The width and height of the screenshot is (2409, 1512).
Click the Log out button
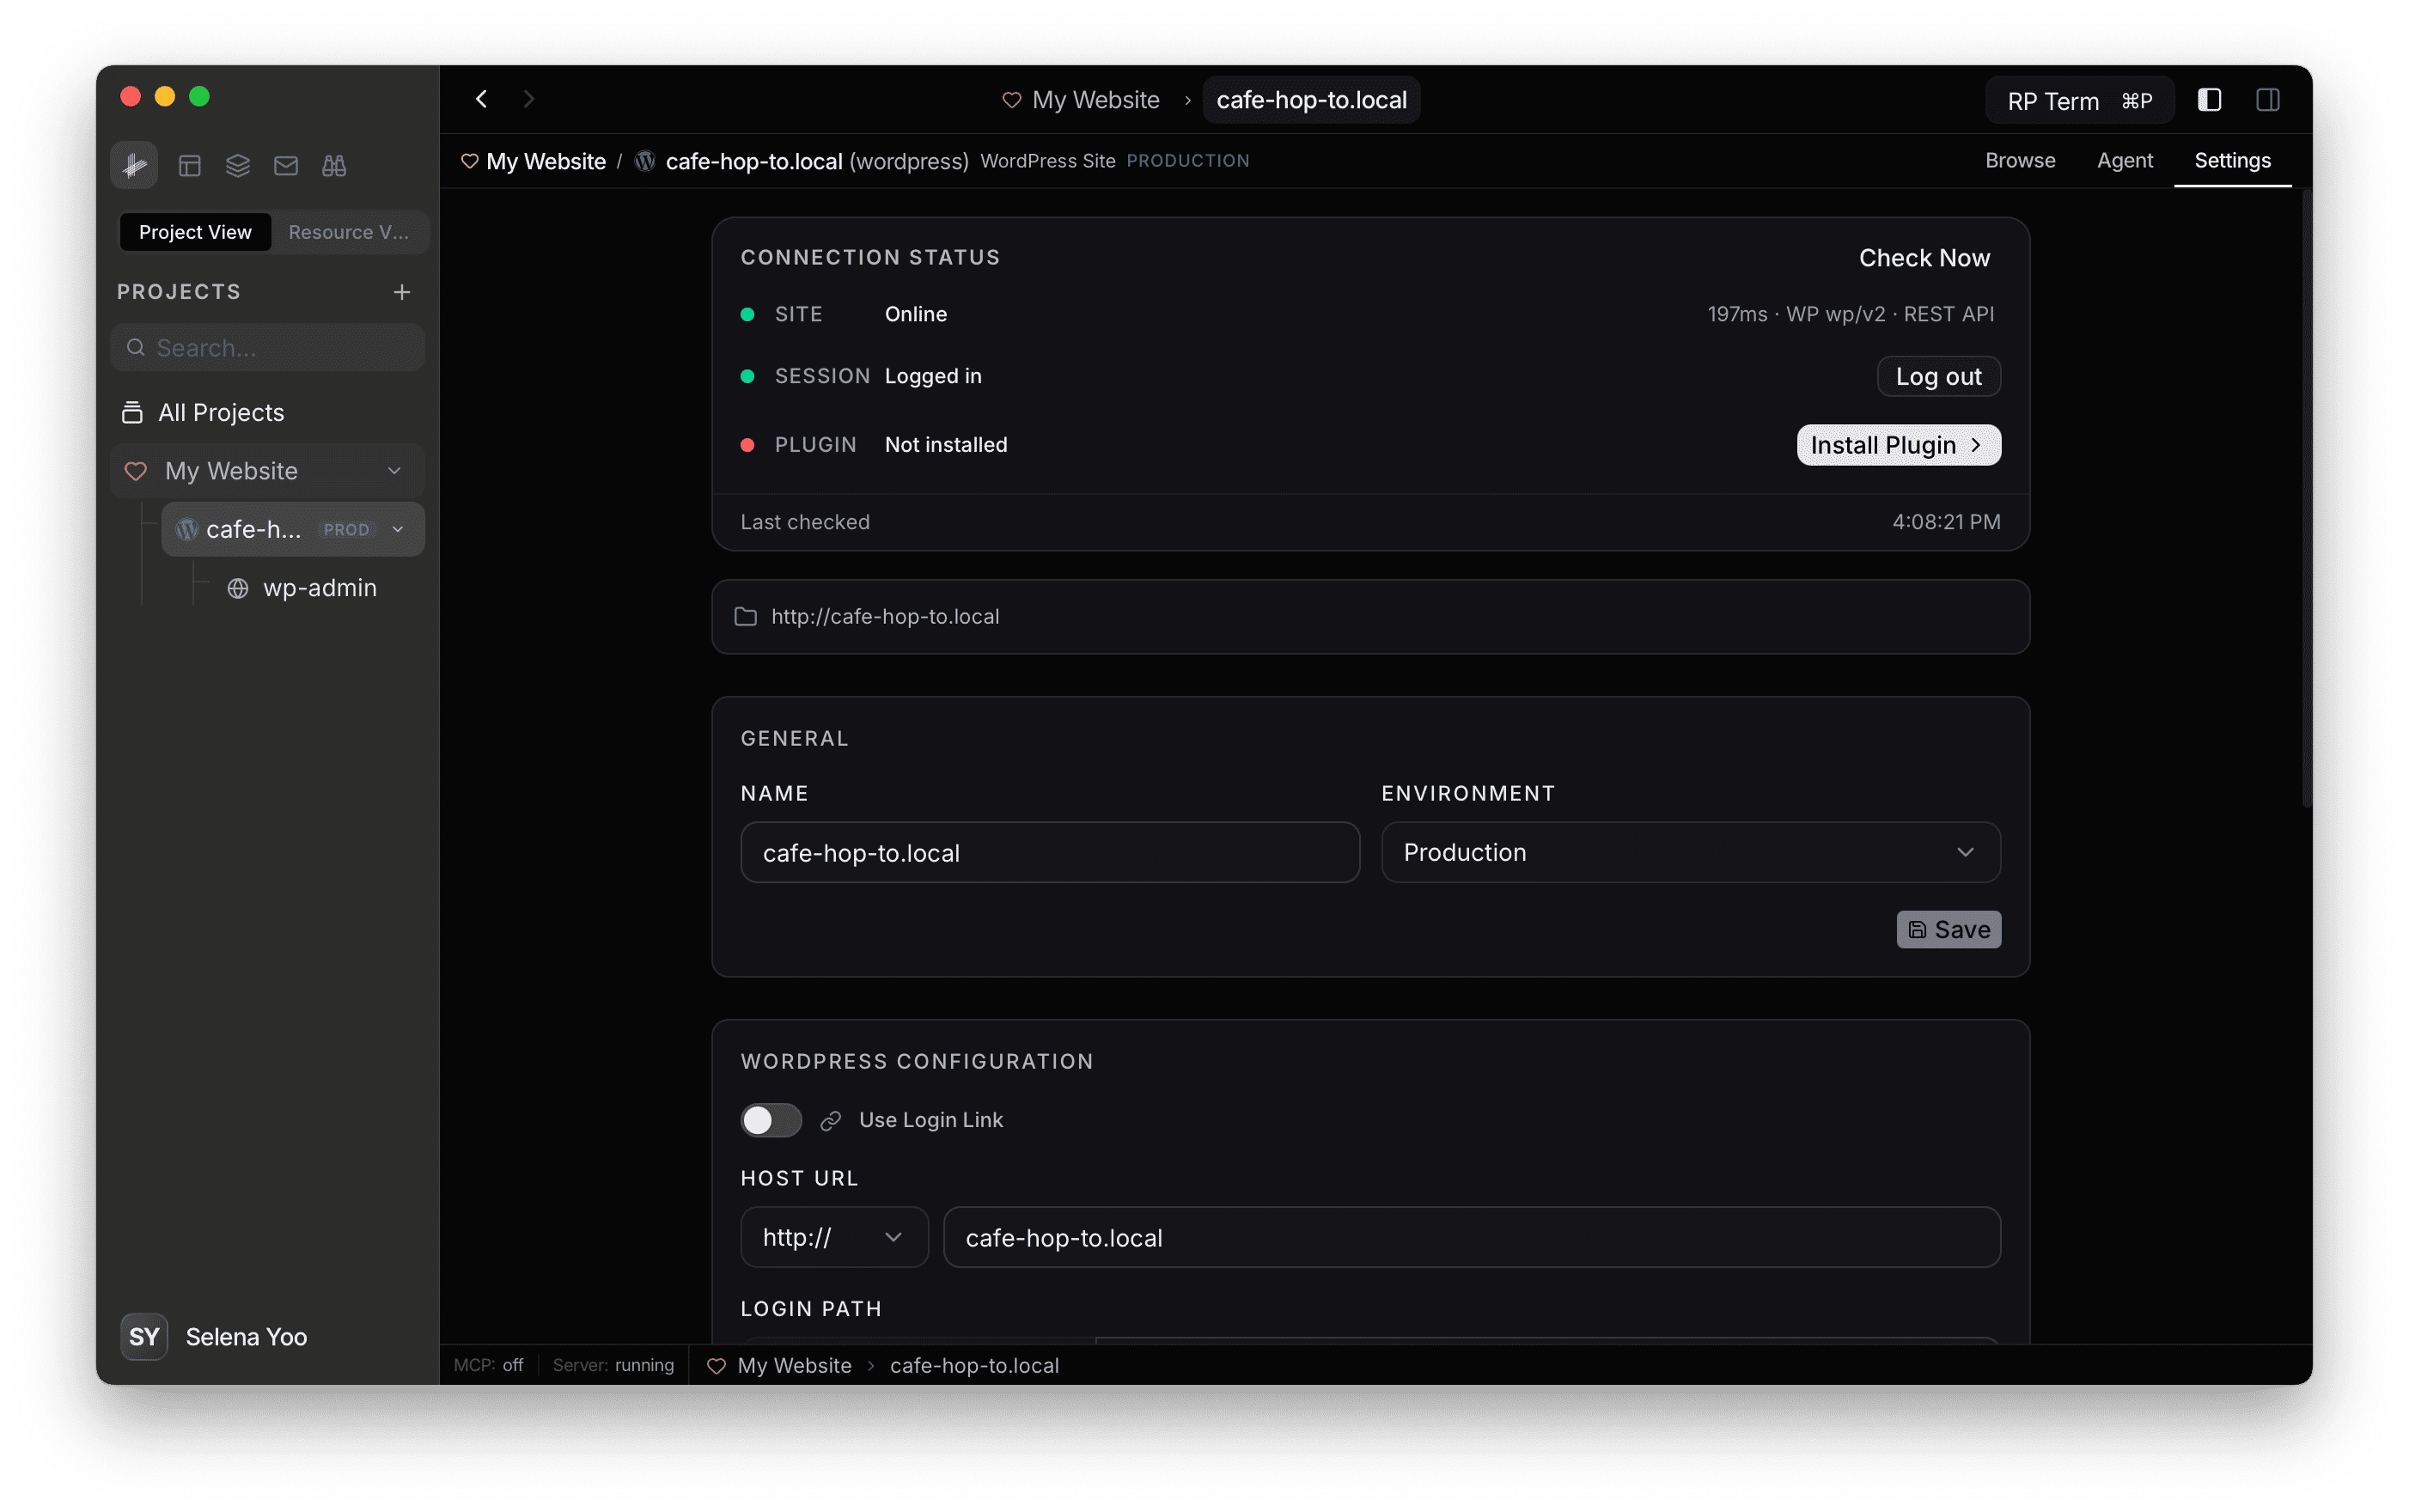coord(1937,377)
